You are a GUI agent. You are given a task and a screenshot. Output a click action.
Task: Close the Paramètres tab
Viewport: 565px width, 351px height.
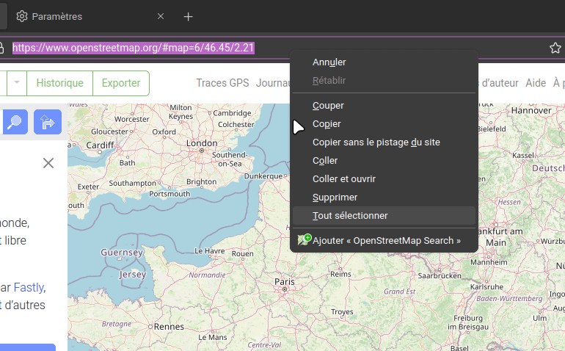pos(161,16)
